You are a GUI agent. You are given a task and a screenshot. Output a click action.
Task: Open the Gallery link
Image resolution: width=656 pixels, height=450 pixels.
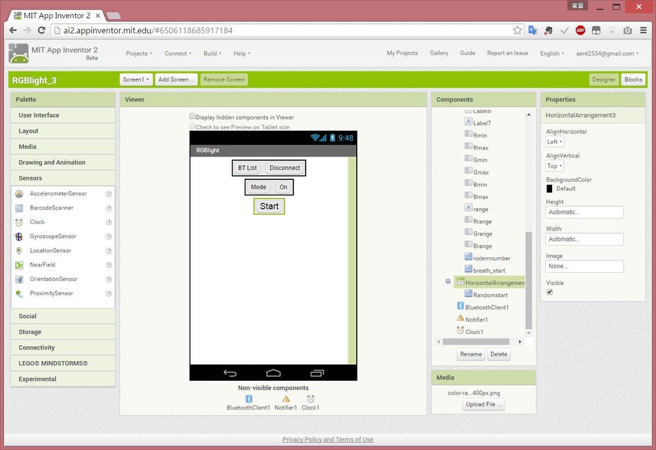(439, 53)
